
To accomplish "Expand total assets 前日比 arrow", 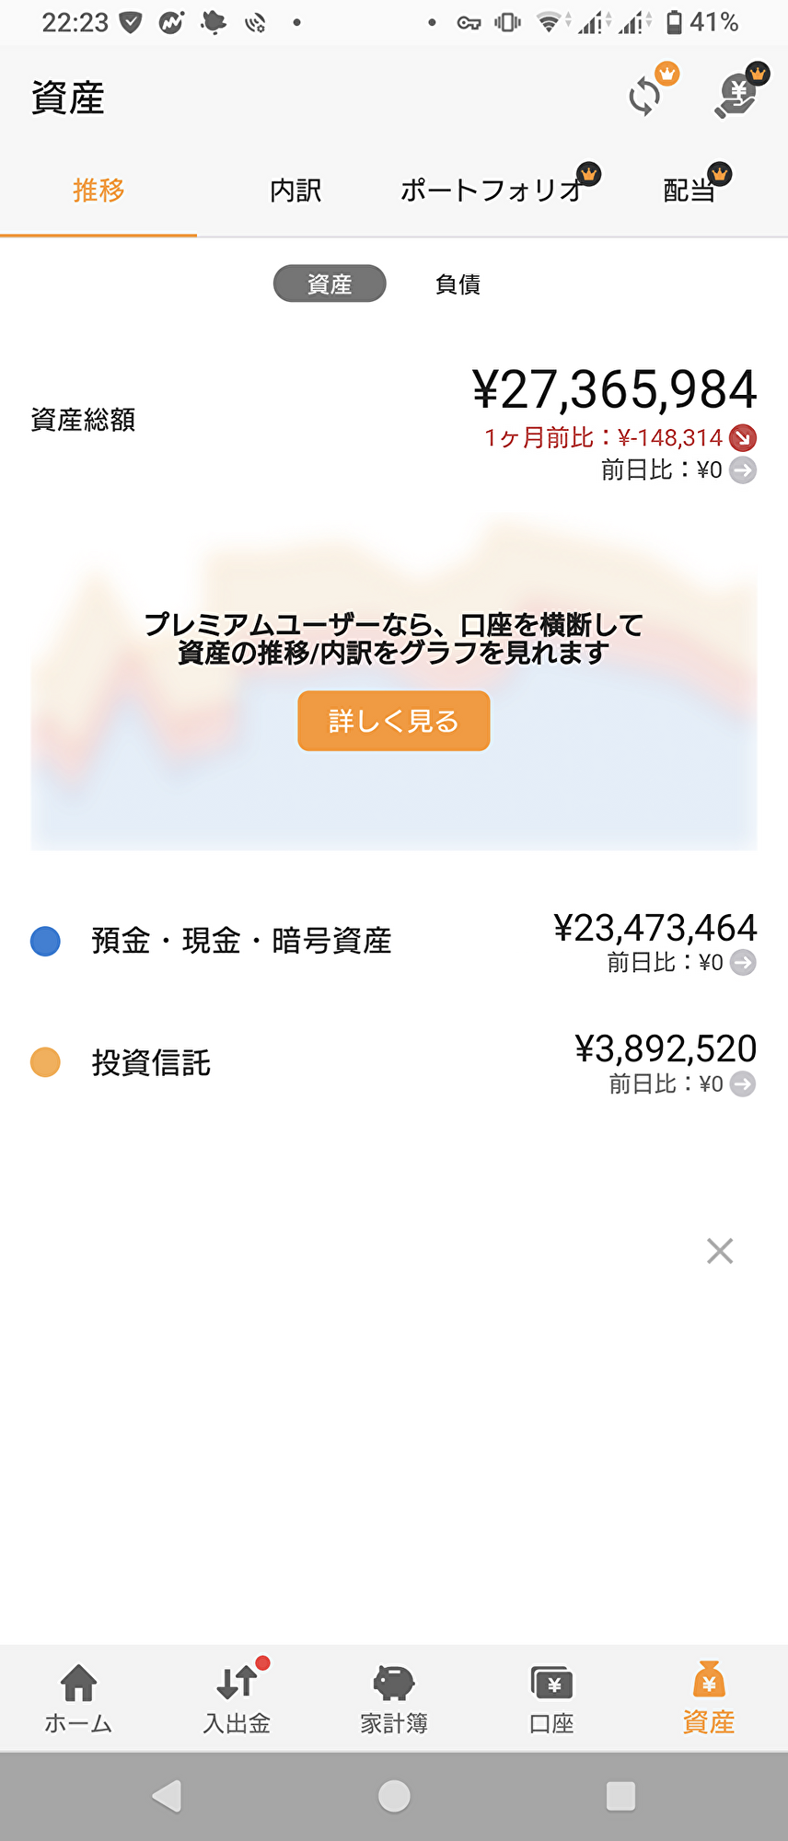I will [x=743, y=470].
